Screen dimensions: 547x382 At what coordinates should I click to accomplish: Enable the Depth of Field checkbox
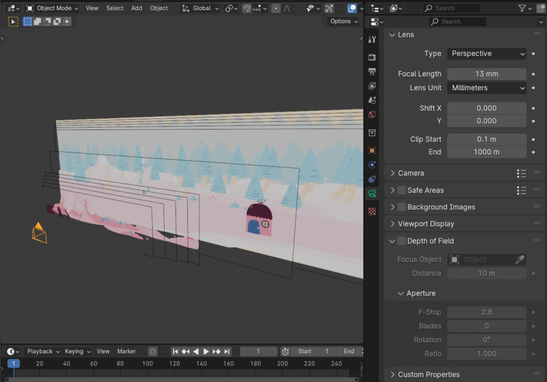(401, 241)
